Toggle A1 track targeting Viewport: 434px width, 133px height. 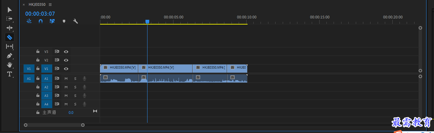tap(46, 78)
